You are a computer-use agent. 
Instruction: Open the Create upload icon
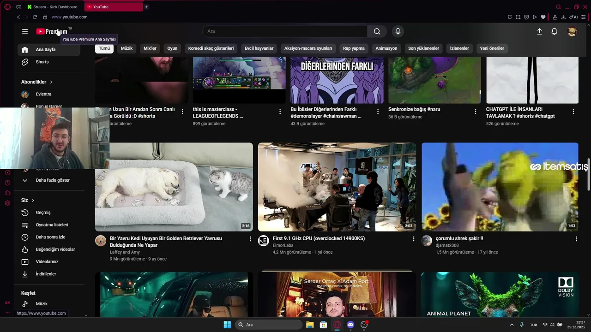539,31
